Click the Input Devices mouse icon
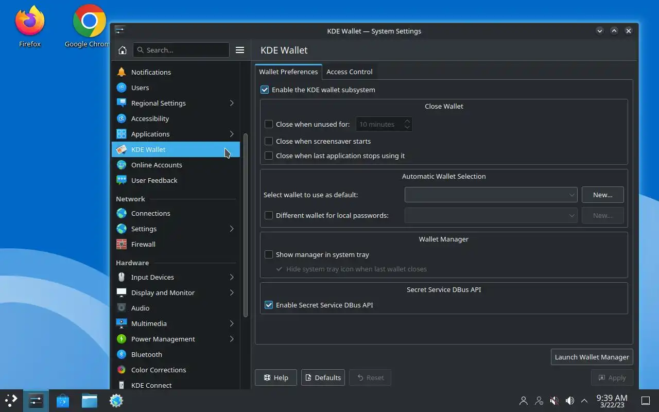Viewport: 659px width, 412px height. pyautogui.click(x=122, y=277)
